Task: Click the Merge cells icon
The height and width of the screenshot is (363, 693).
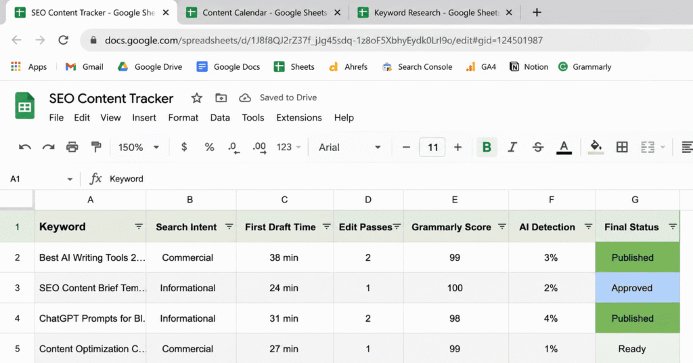Action: [648, 147]
